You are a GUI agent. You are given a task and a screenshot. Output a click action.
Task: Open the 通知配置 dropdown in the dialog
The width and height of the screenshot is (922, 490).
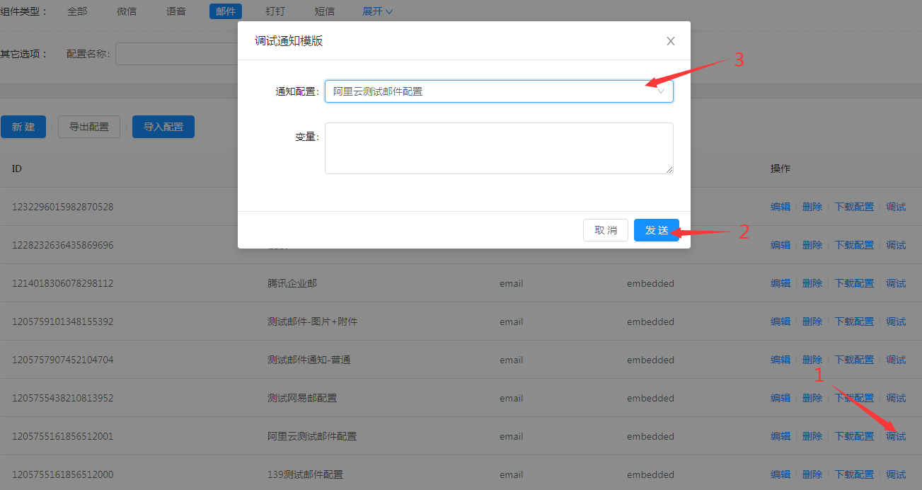click(499, 91)
